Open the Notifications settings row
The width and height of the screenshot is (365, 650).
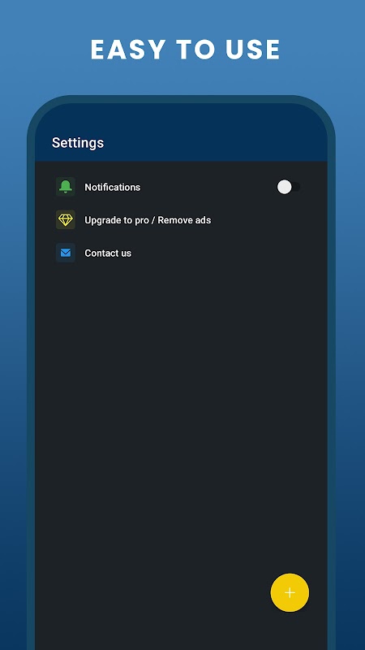[181, 187]
